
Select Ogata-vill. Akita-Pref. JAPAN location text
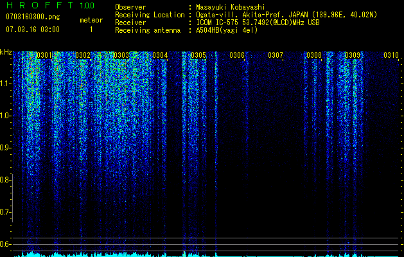click(x=286, y=15)
